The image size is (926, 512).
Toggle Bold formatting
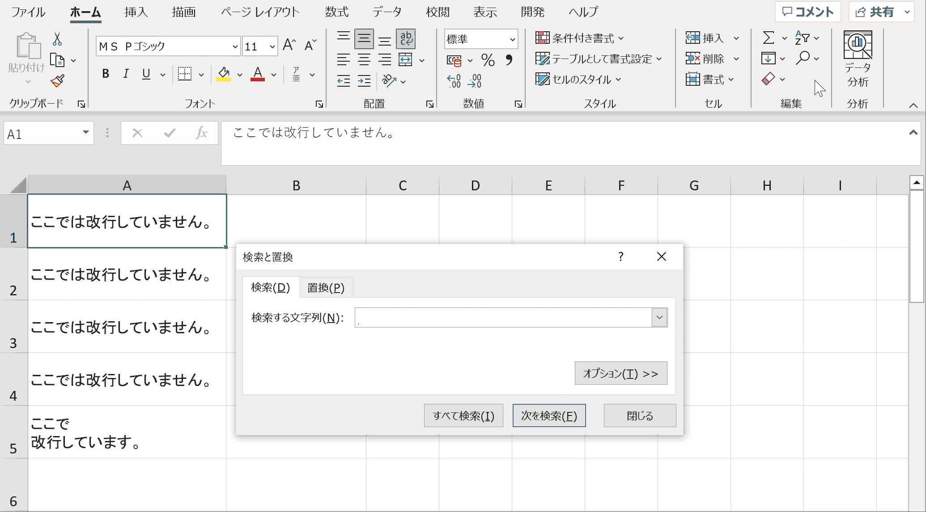106,74
